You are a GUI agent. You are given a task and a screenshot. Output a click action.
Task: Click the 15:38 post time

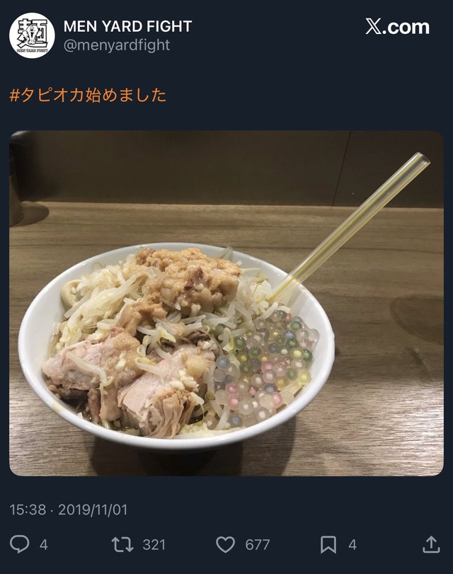click(x=28, y=510)
